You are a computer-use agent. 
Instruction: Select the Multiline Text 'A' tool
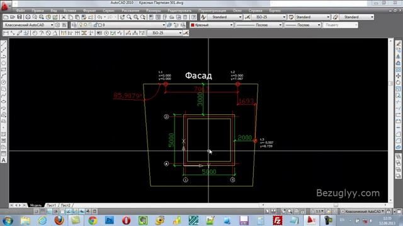click(x=4, y=161)
